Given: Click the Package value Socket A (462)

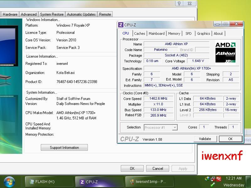Looking at the screenshot, I should pos(176,55).
